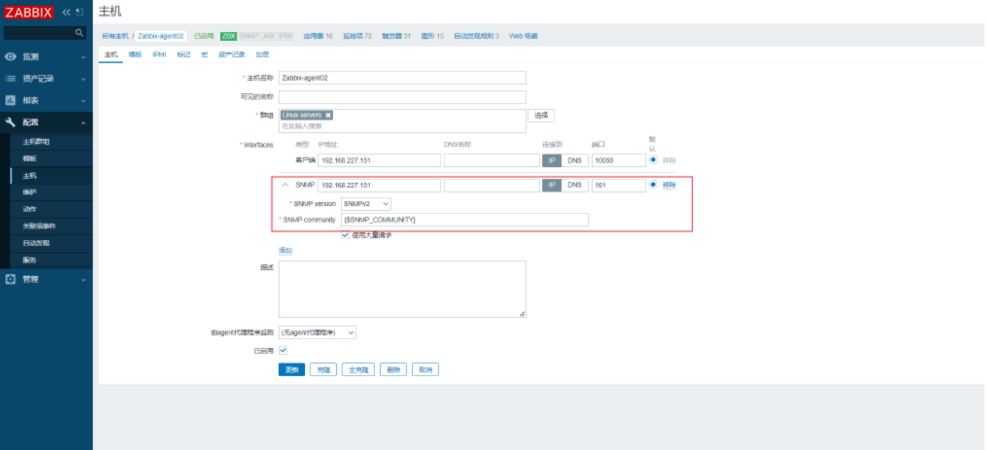988x450 pixels.
Task: Open the 自动发现规则 3 link
Action: pos(477,36)
